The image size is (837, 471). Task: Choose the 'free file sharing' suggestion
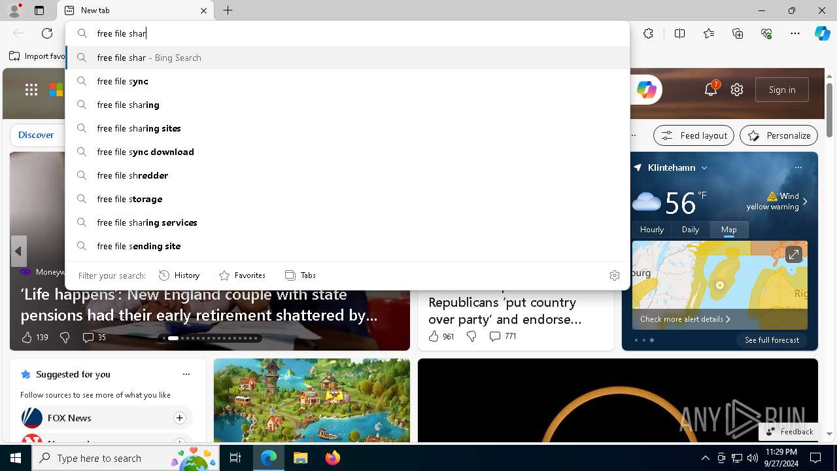point(347,105)
